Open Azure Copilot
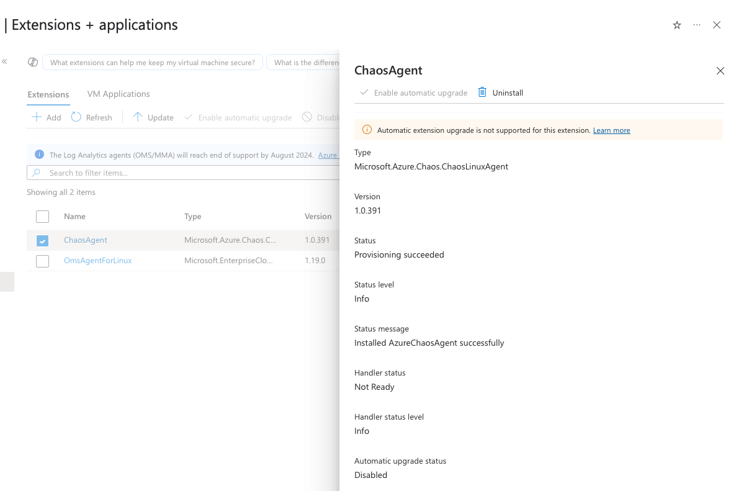736x491 pixels. (32, 62)
